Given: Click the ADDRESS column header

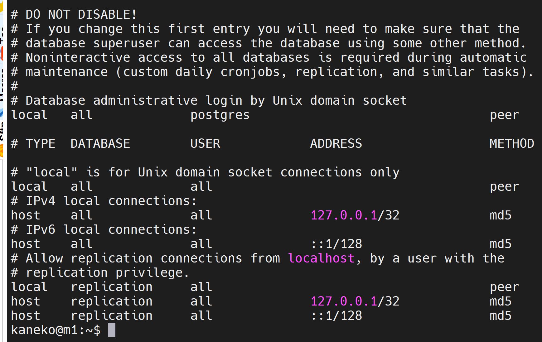Looking at the screenshot, I should point(336,143).
